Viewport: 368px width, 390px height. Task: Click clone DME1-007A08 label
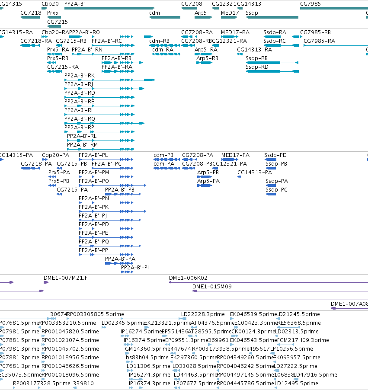349,304
